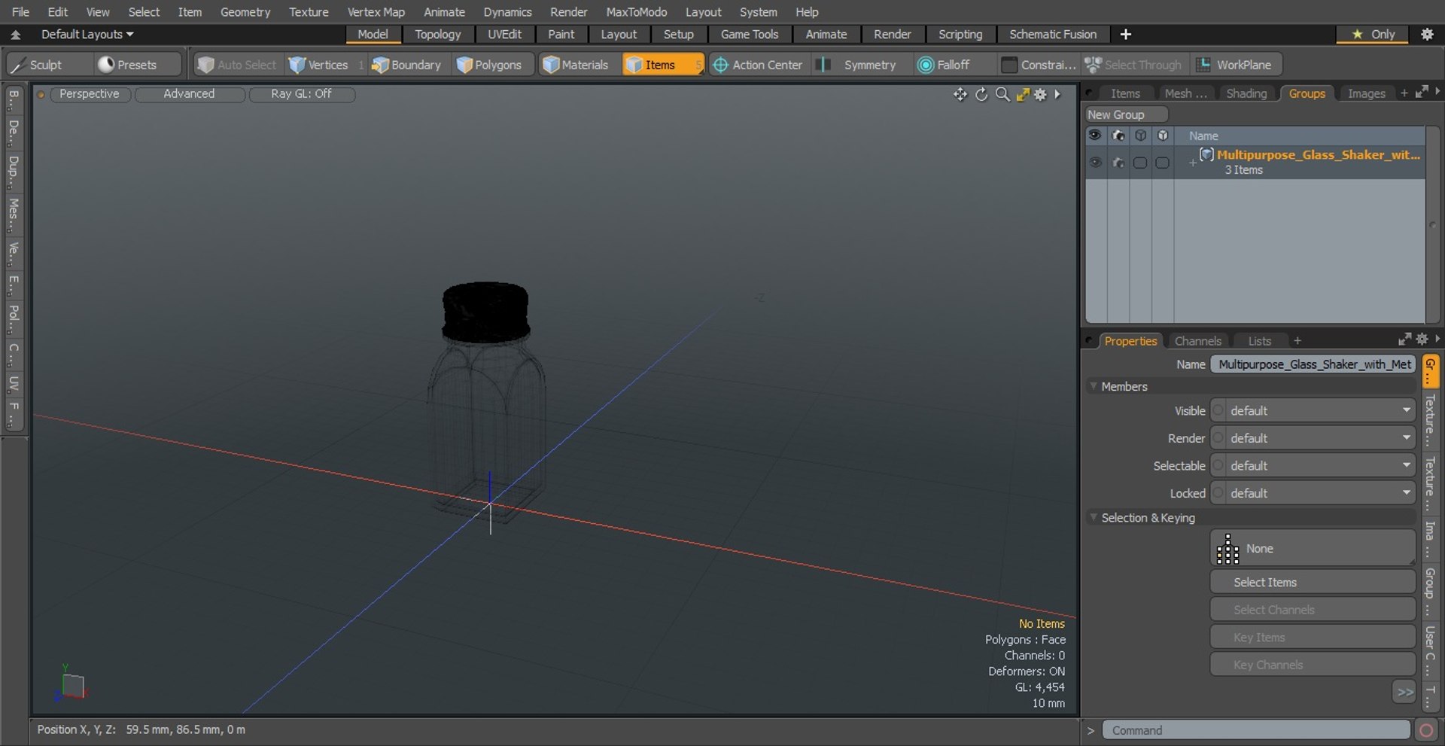The height and width of the screenshot is (746, 1445).
Task: Open Constraints options
Action: (1039, 65)
